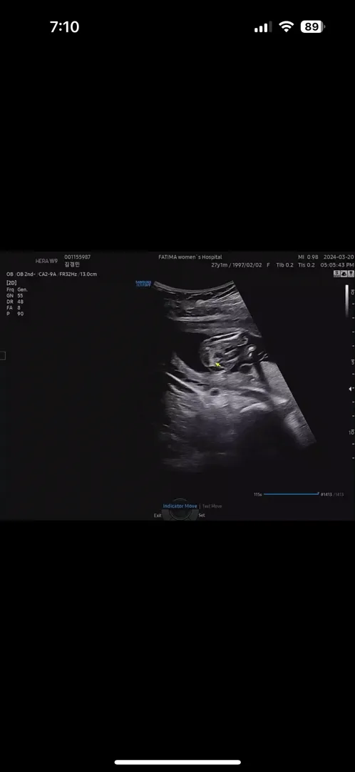Click the TIb 0.2 thermal index

(x=285, y=265)
